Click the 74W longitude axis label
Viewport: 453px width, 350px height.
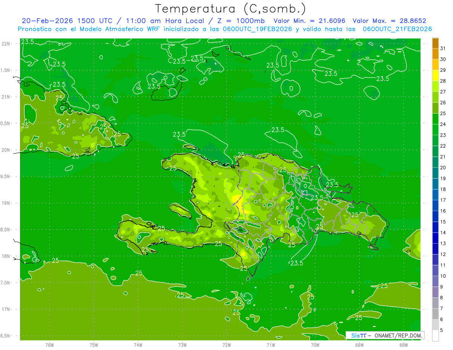[x=138, y=345]
